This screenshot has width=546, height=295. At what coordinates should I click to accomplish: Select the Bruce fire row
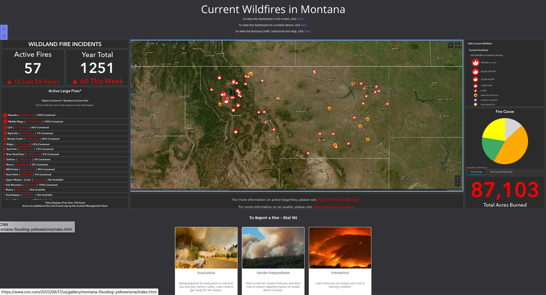tap(65, 165)
